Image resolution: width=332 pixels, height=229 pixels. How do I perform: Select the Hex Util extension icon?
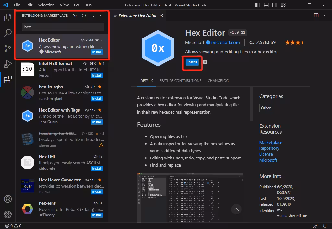[28, 162]
